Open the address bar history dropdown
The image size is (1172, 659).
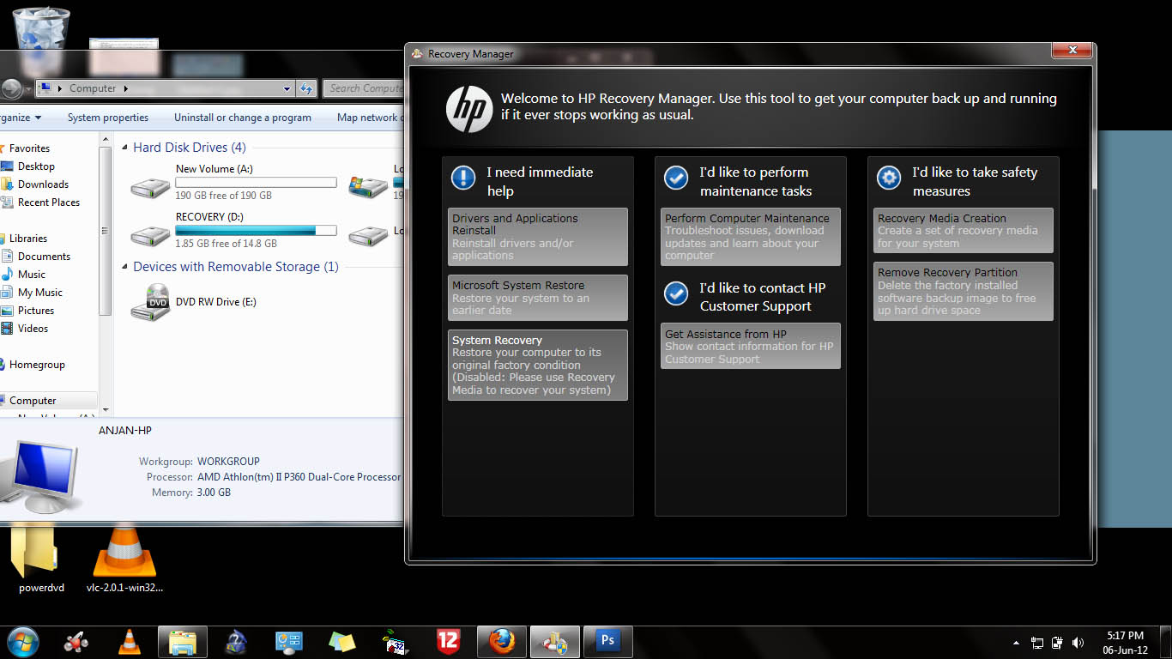(287, 88)
